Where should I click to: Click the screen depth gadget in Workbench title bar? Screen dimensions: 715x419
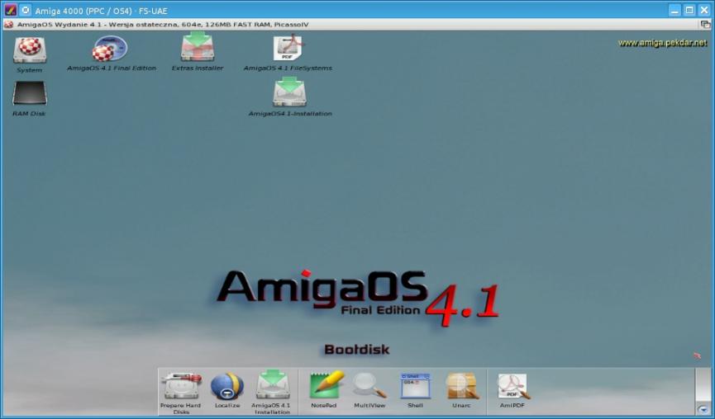(x=705, y=25)
